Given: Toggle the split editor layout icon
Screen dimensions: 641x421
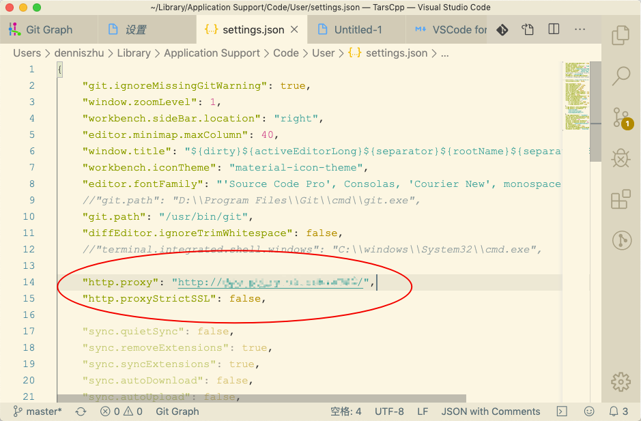Looking at the screenshot, I should pyautogui.click(x=554, y=29).
